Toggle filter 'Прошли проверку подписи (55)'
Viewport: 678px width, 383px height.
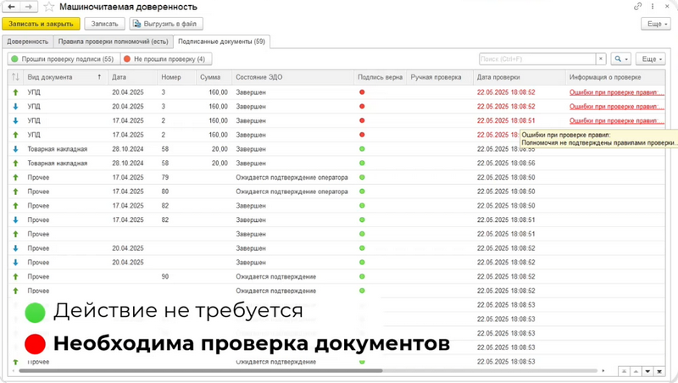pos(62,59)
